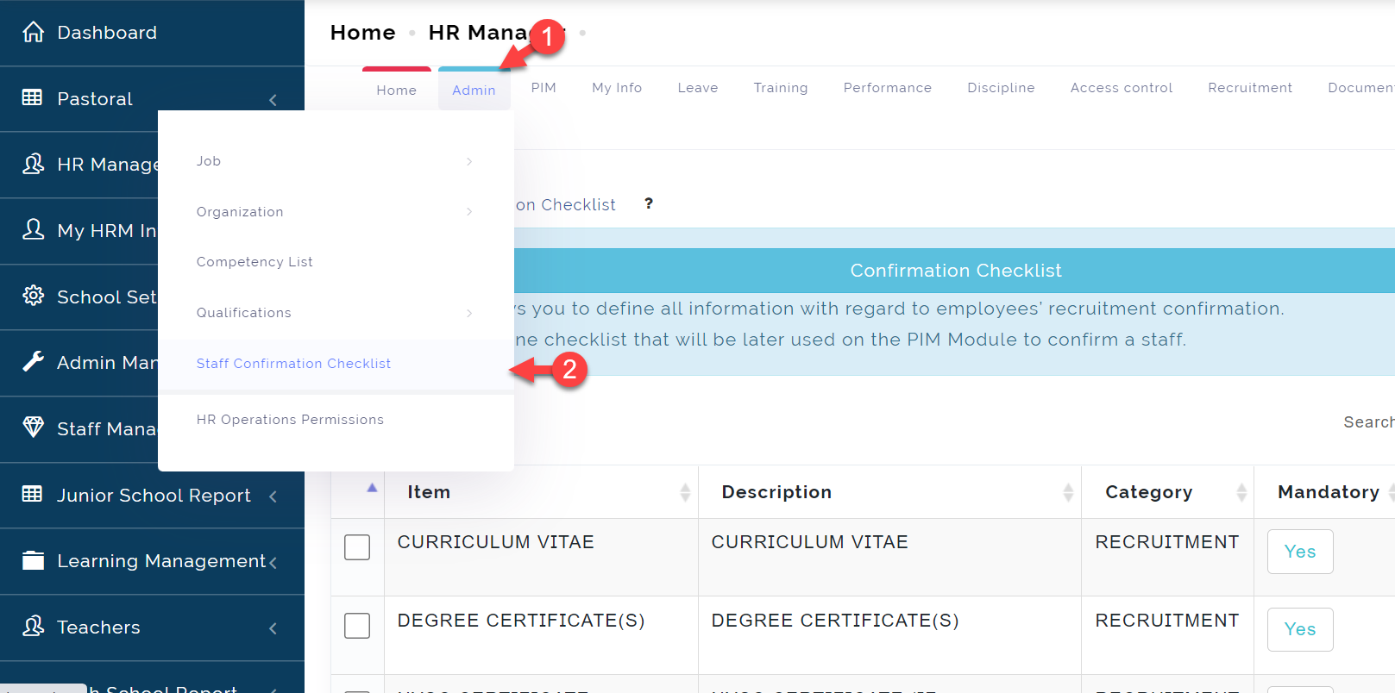Click the Home breadcrumb link

tap(363, 33)
